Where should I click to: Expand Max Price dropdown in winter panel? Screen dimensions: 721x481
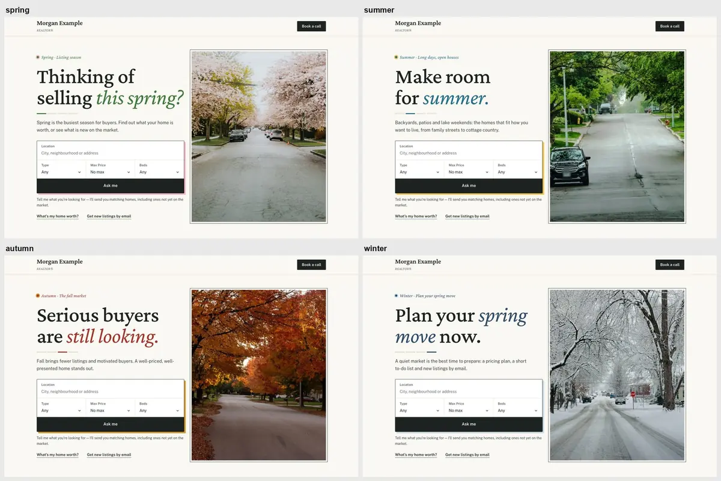pos(469,408)
